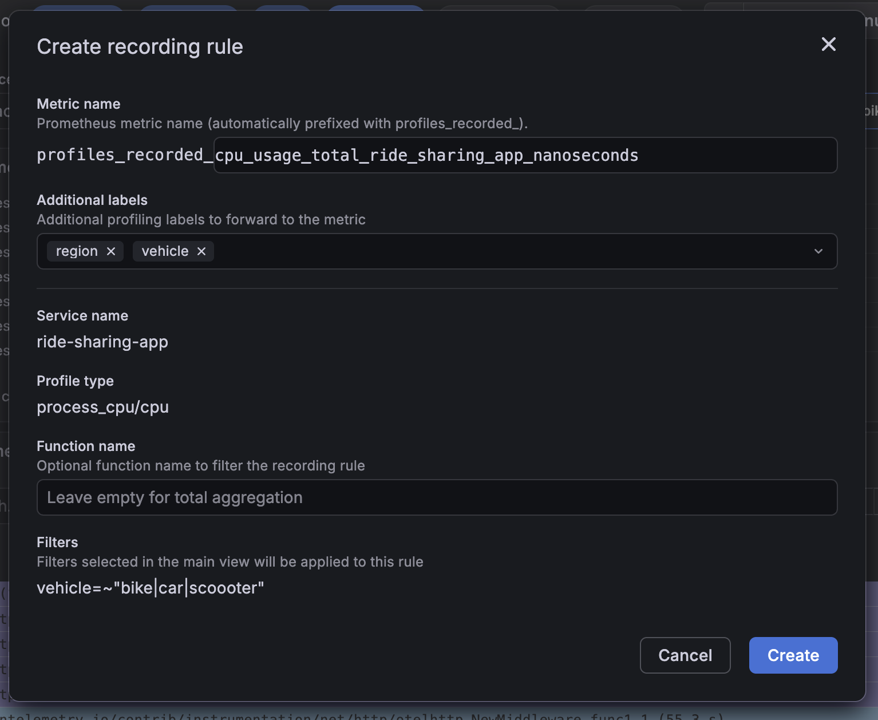Click the Create recording rule title
The image size is (878, 720).
pos(140,46)
